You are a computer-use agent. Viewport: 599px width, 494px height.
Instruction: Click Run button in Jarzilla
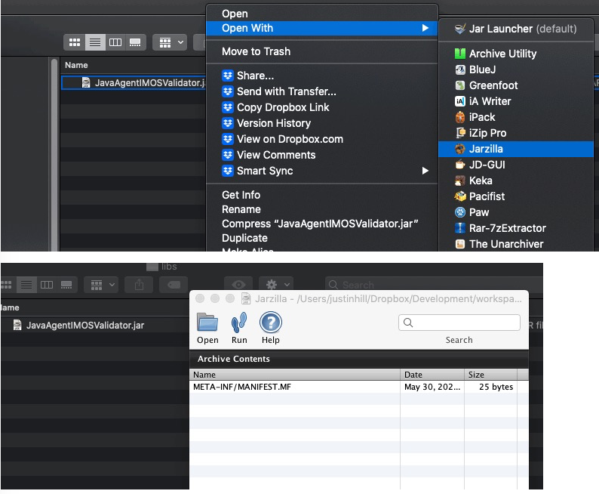click(x=239, y=328)
